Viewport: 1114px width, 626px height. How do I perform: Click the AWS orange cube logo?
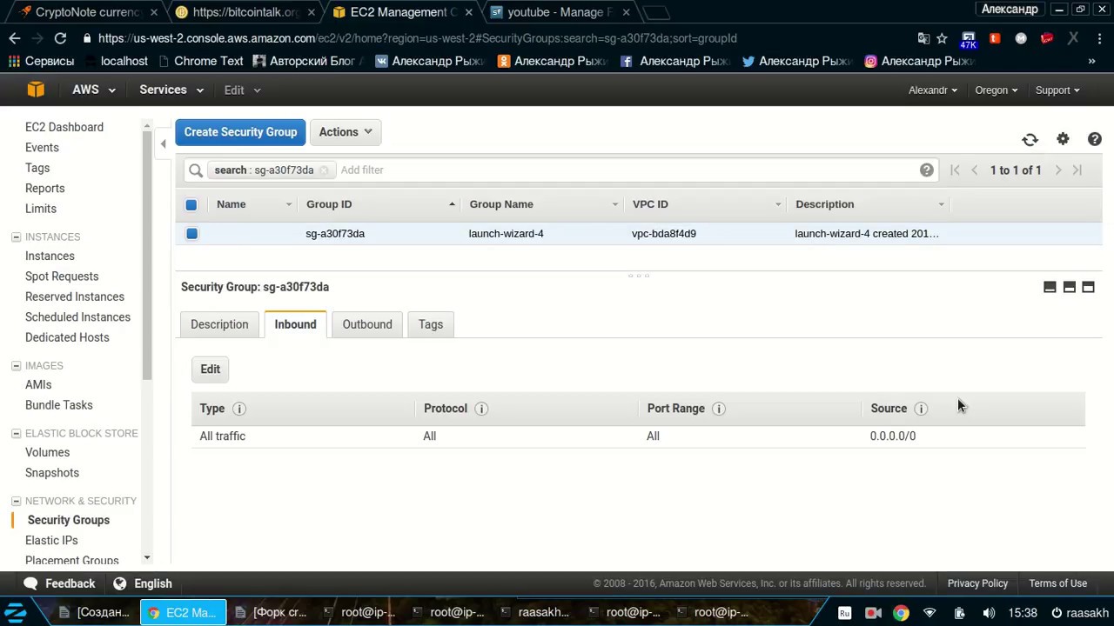[35, 90]
